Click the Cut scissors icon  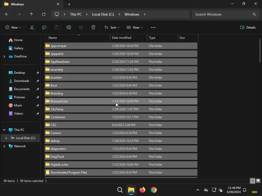pos(32,28)
